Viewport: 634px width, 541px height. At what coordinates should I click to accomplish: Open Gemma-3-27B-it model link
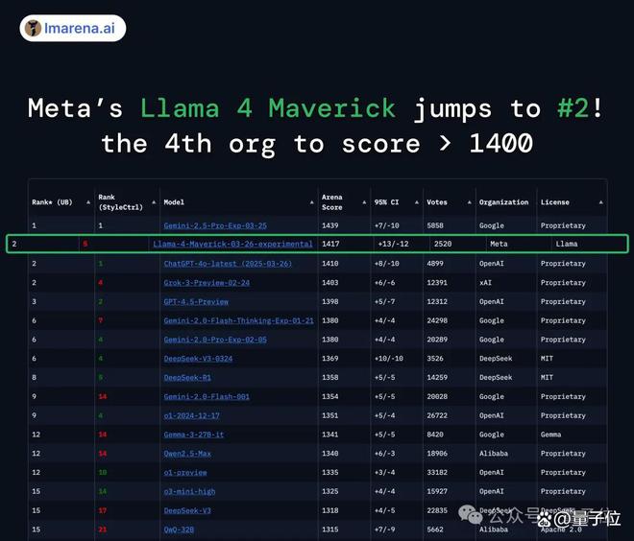(194, 435)
